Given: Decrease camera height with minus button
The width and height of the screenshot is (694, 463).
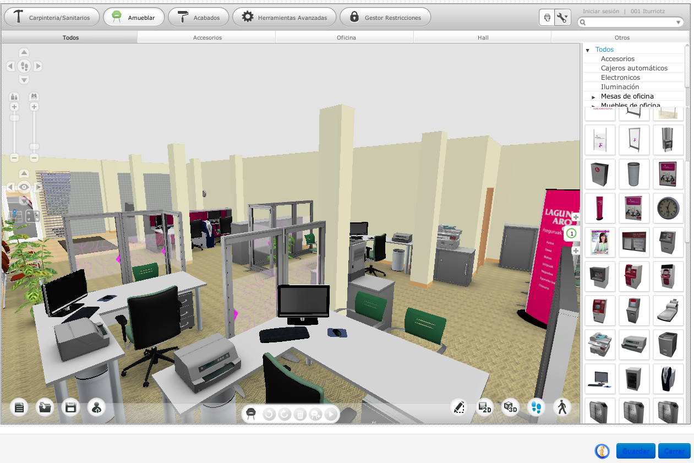Looking at the screenshot, I should pyautogui.click(x=15, y=158).
